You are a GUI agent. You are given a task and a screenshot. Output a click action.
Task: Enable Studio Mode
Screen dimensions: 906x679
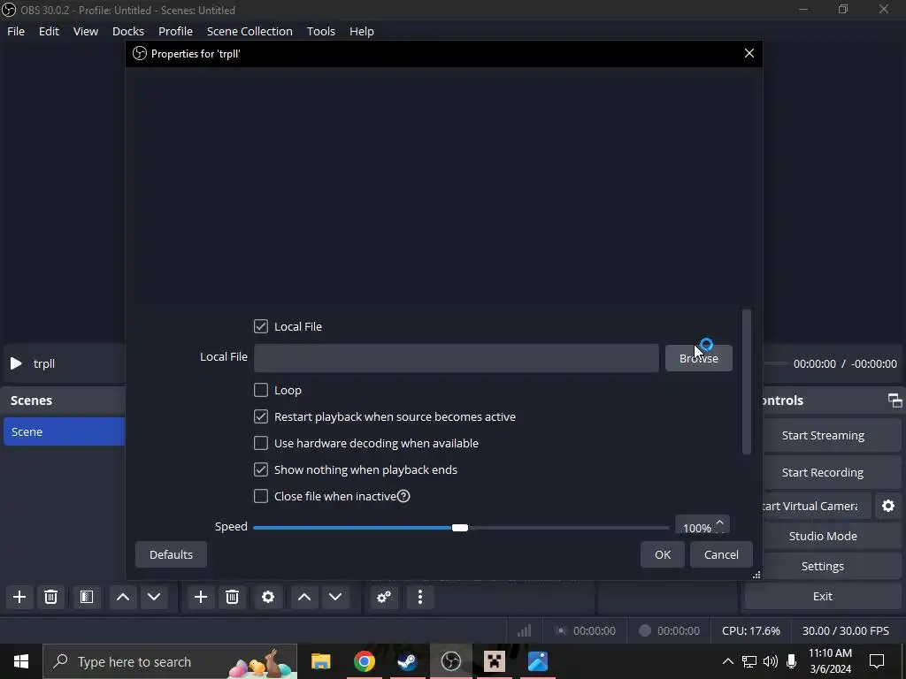823,536
